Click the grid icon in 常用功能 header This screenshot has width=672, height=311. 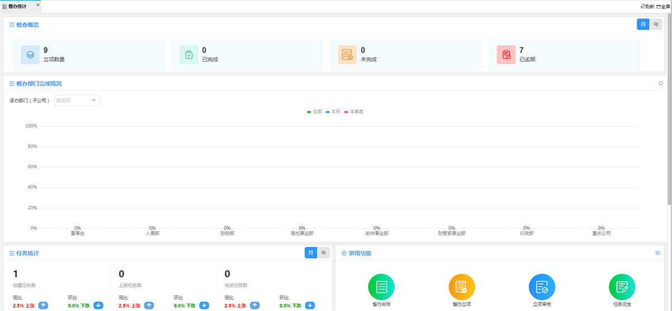[x=658, y=253]
